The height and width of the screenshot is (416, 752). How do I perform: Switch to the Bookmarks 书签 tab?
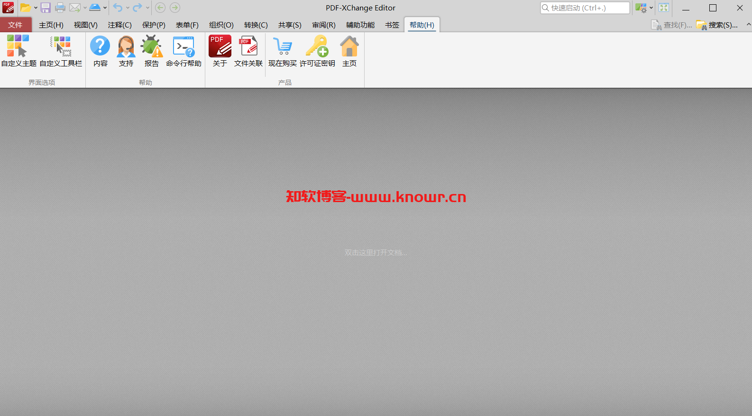pos(392,25)
